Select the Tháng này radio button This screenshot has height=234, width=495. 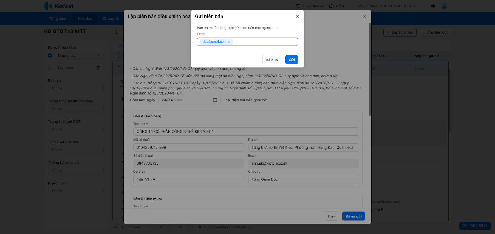[50, 55]
